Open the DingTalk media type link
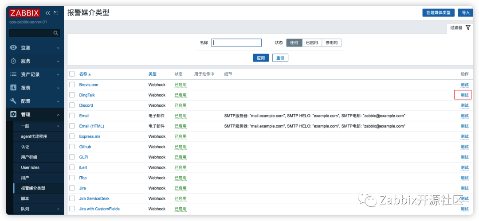Viewport: 479px width, 221px height. (87, 95)
